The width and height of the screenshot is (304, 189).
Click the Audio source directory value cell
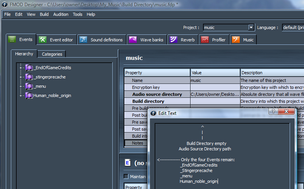click(215, 94)
